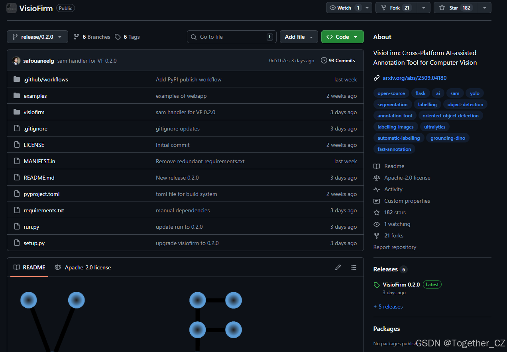
Task: Open the README.md file
Action: (x=39, y=178)
